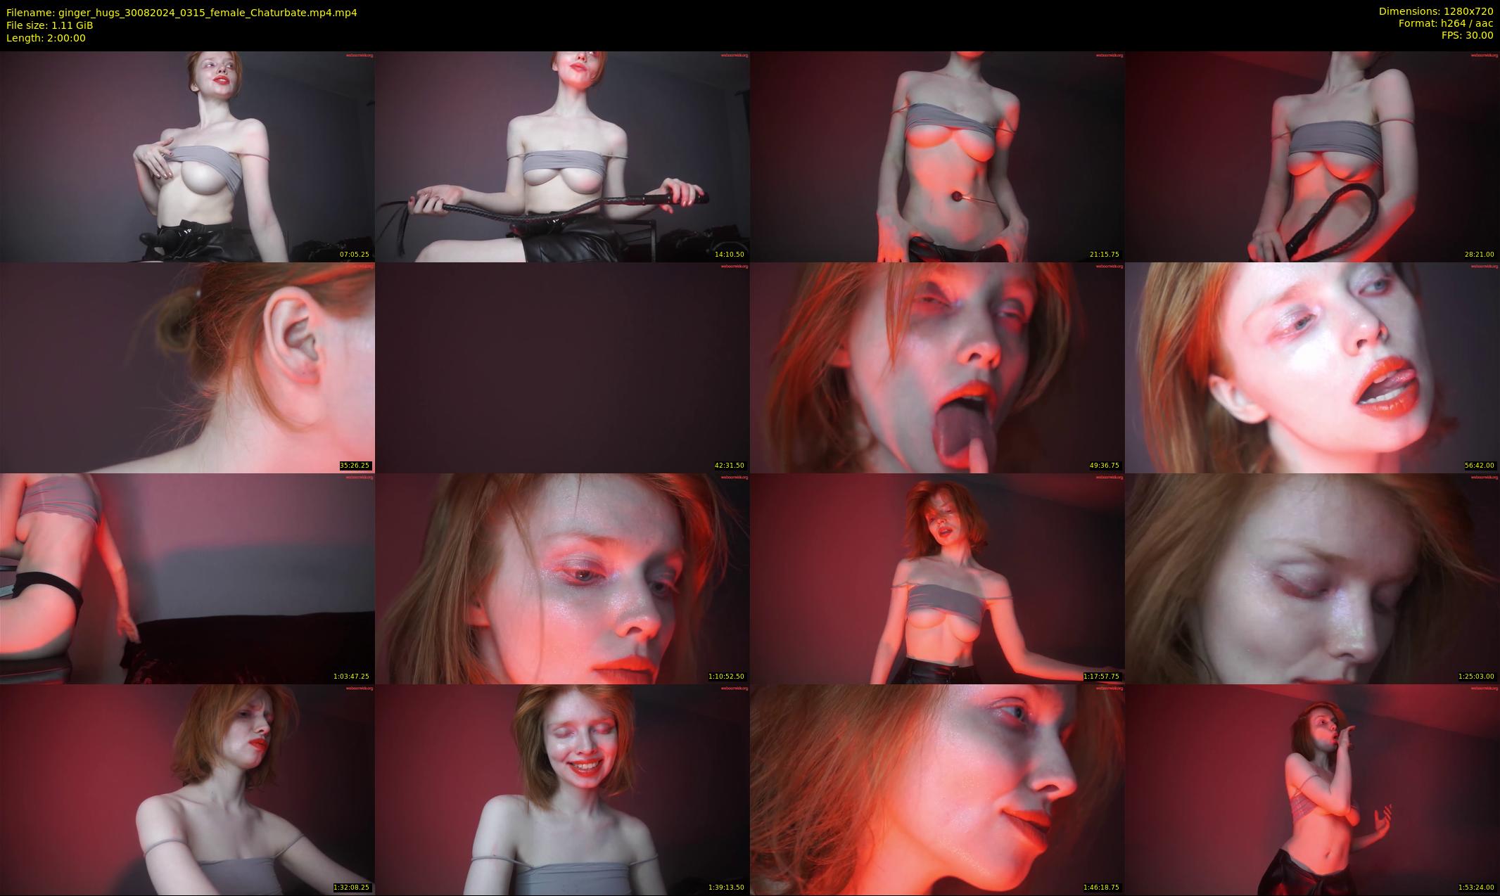The width and height of the screenshot is (1500, 896).
Task: Select the thumbnail at 28:21.00
Action: click(x=1312, y=156)
